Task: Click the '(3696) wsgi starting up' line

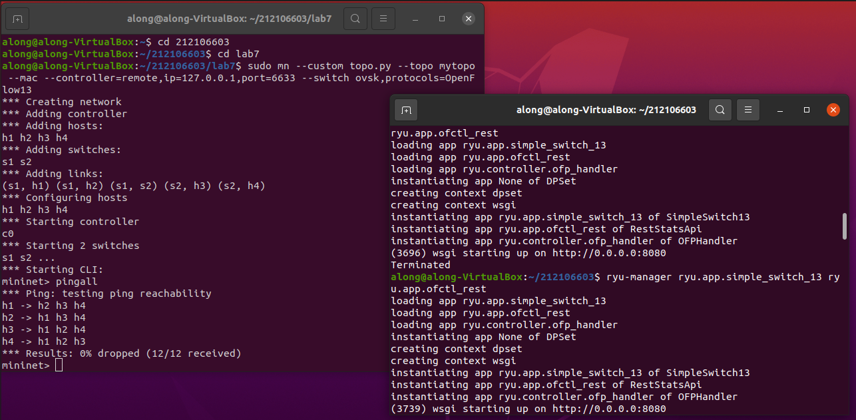Action: pyautogui.click(x=529, y=253)
